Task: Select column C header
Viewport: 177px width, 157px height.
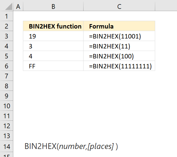Action: (119, 6)
